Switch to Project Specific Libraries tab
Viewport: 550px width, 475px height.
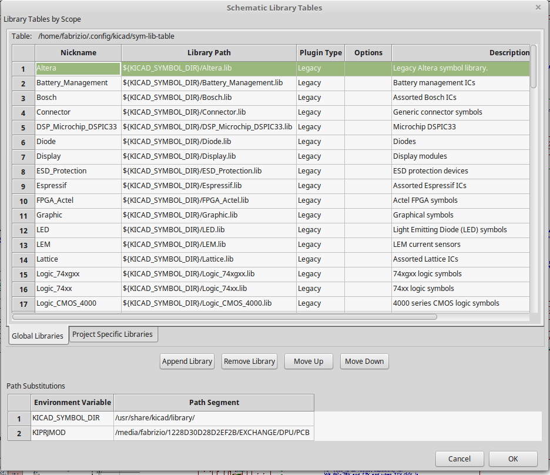click(112, 334)
